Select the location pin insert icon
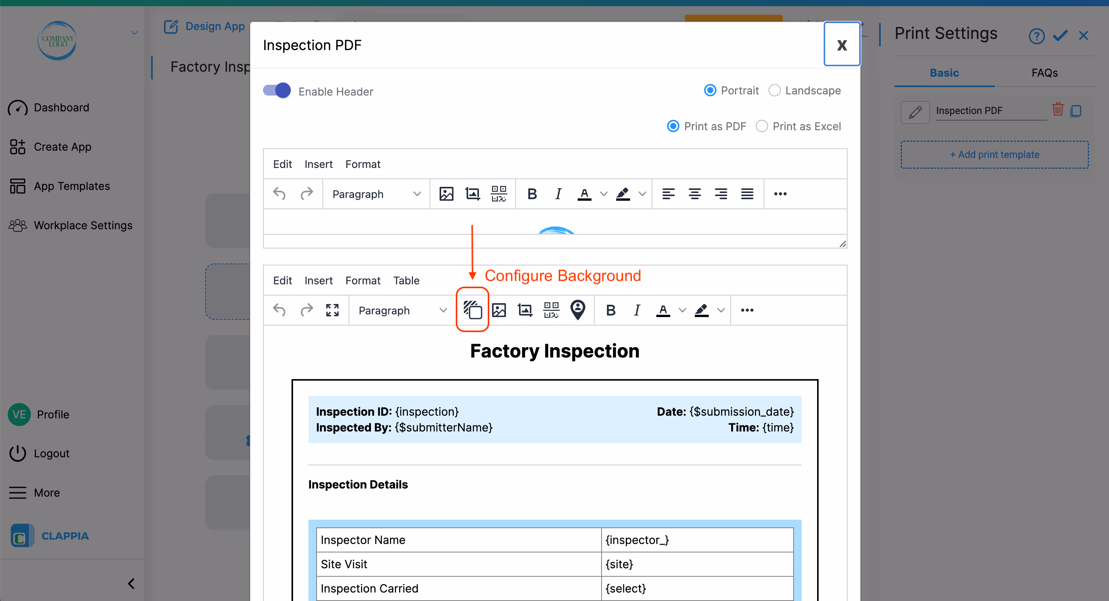This screenshot has height=601, width=1109. point(578,310)
